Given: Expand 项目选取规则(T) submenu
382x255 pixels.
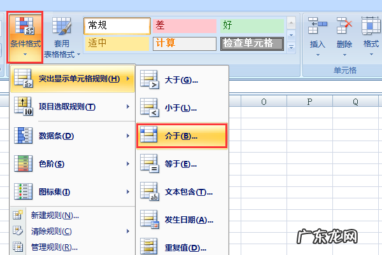Looking at the screenshot, I should click(71, 107).
